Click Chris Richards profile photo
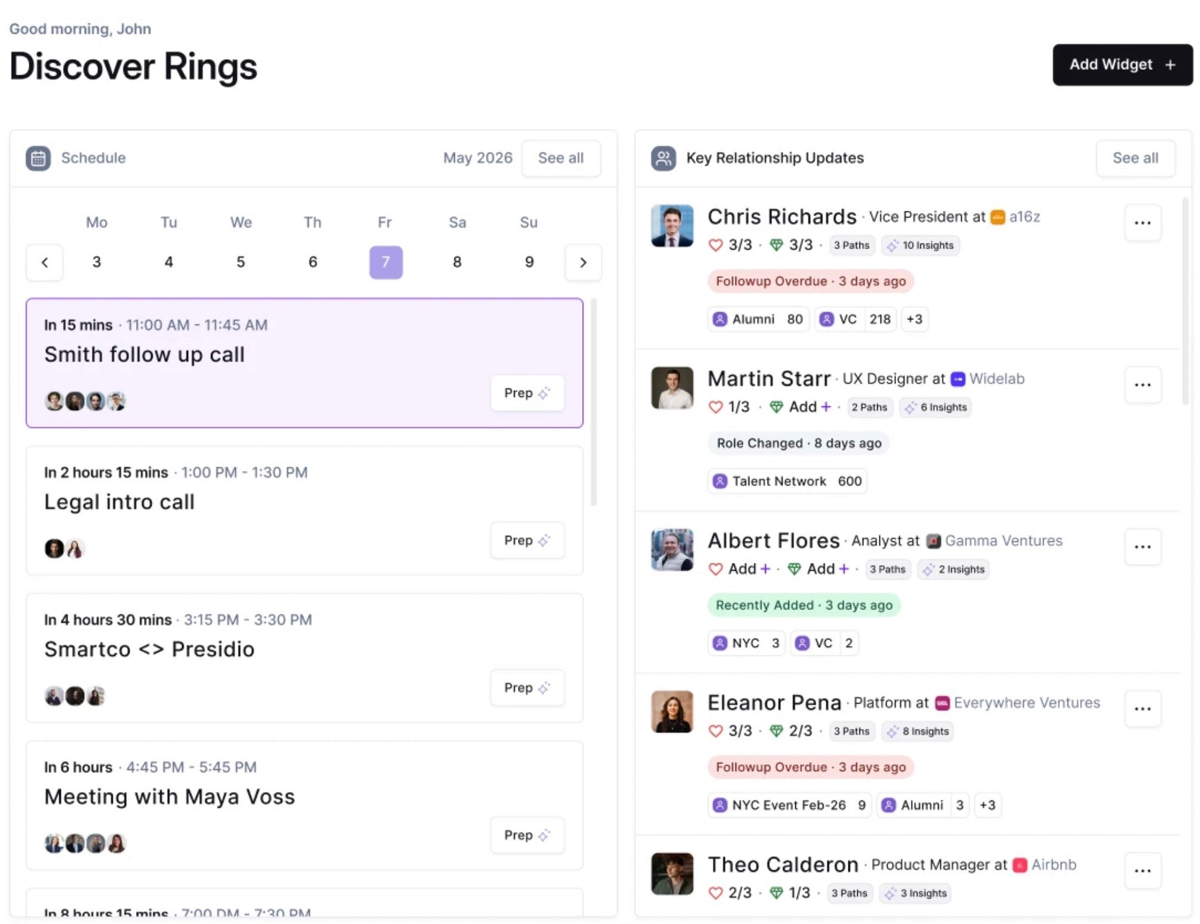The width and height of the screenshot is (1200, 924). click(672, 226)
